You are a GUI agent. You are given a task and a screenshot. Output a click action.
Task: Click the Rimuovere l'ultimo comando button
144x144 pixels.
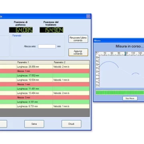[78, 39]
